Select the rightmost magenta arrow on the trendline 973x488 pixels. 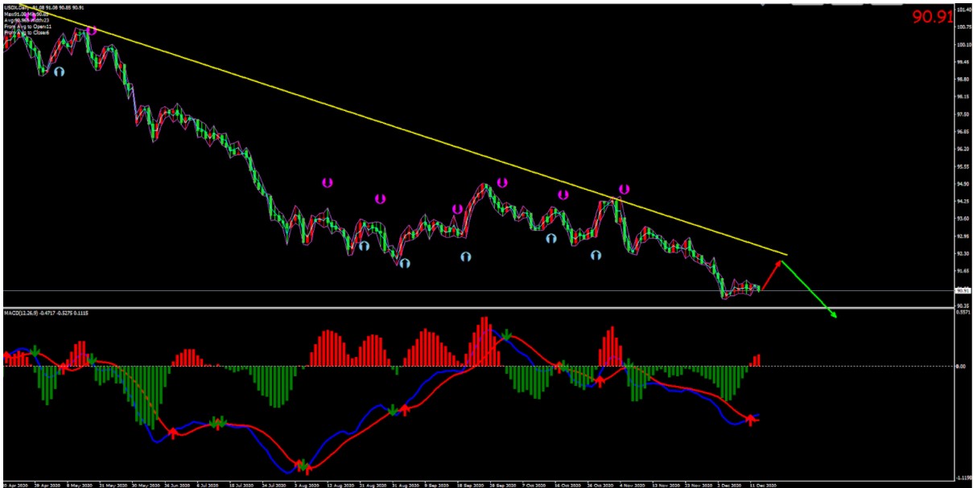624,190
